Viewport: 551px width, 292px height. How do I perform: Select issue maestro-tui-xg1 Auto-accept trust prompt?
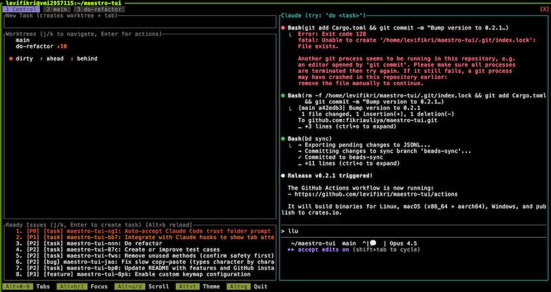143,232
